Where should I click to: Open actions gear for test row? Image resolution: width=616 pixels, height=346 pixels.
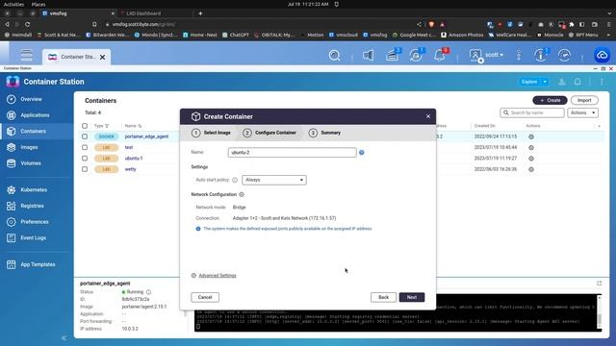tap(531, 148)
